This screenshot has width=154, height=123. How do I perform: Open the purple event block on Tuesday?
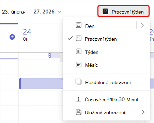click(x=41, y=84)
